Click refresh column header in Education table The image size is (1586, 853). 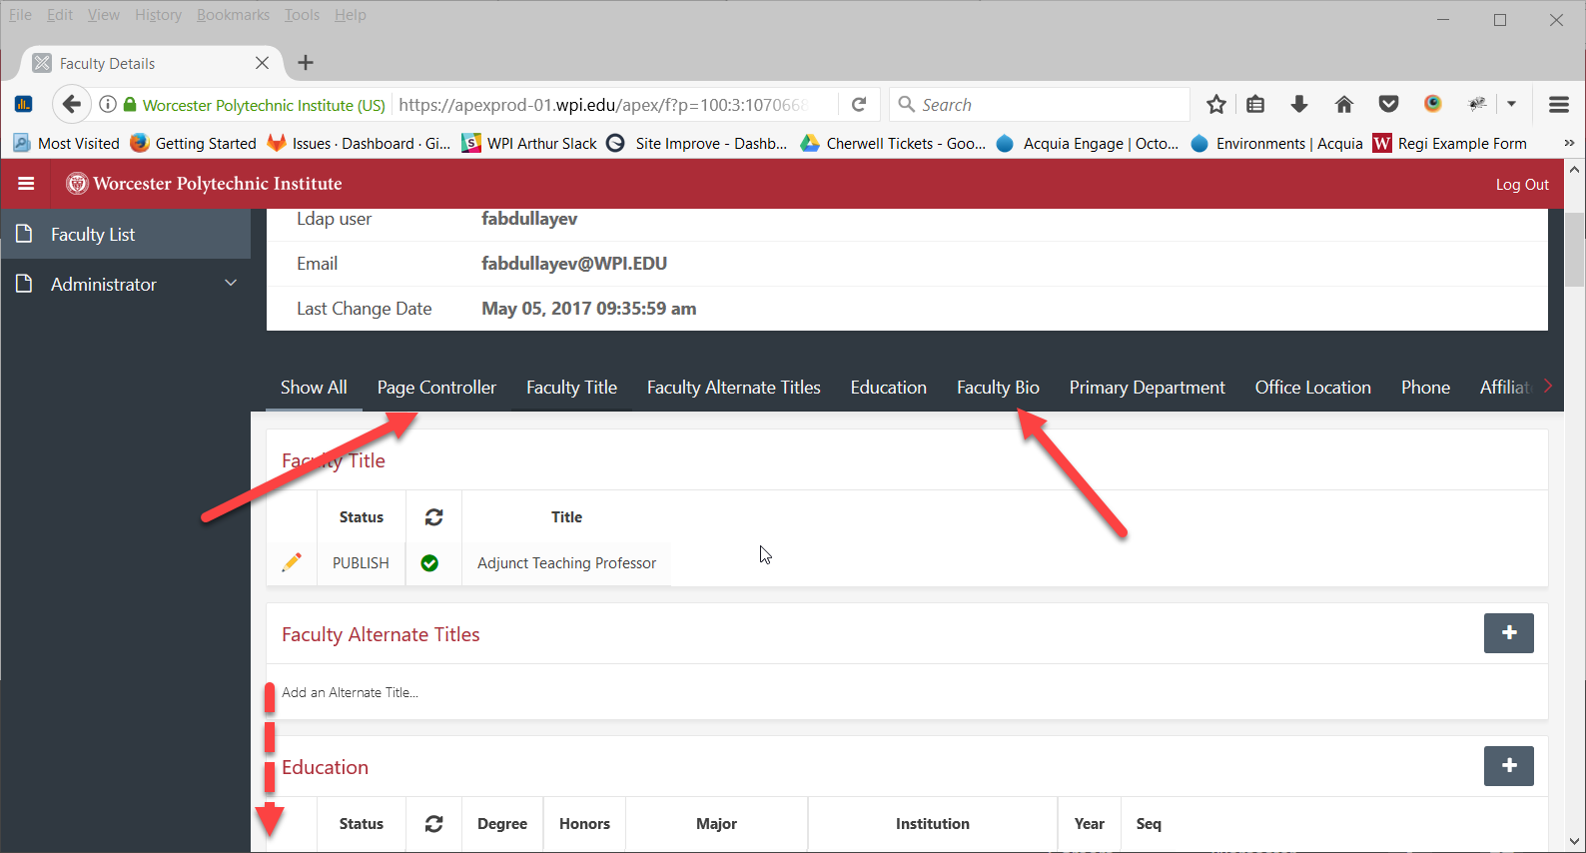pyautogui.click(x=433, y=824)
